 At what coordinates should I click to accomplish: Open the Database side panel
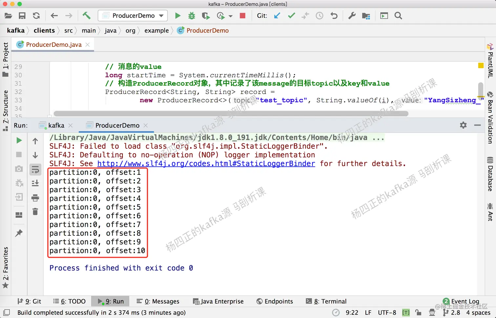pyautogui.click(x=490, y=174)
